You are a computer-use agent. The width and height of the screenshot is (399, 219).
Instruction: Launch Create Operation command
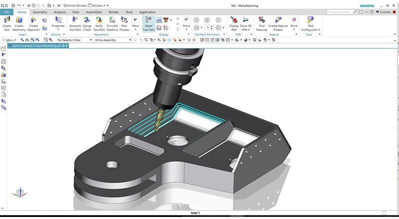point(33,24)
